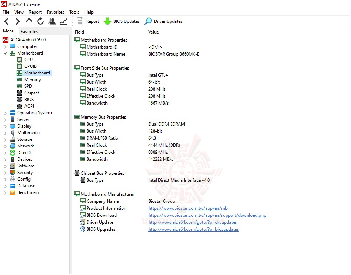The width and height of the screenshot is (351, 275).
Task: Switch to the Menu tab
Action: 9,31
